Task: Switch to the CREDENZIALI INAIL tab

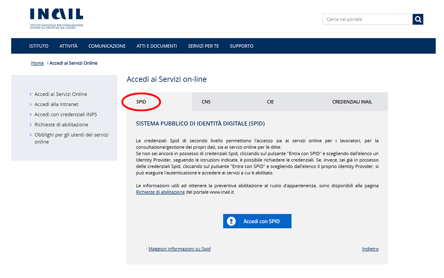Action: [352, 102]
